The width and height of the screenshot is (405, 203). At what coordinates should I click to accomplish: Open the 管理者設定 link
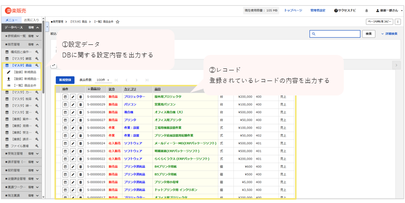point(318,11)
